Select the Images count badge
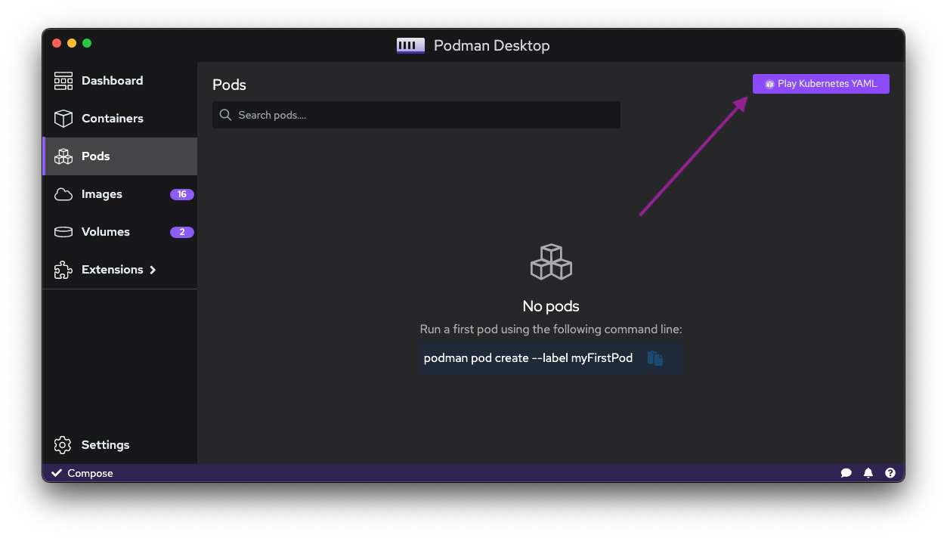 point(181,194)
